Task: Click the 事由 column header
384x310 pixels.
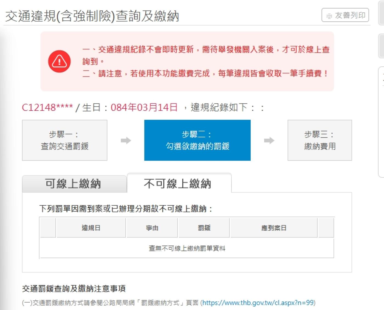Action: point(152,228)
